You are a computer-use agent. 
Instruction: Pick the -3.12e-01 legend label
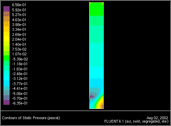pos(20,79)
